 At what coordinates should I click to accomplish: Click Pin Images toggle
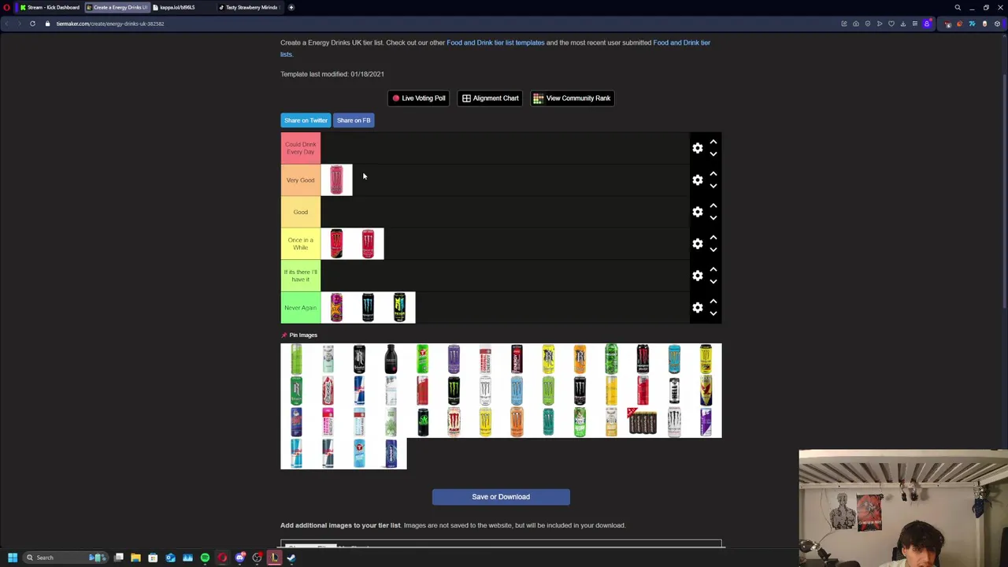(x=299, y=335)
